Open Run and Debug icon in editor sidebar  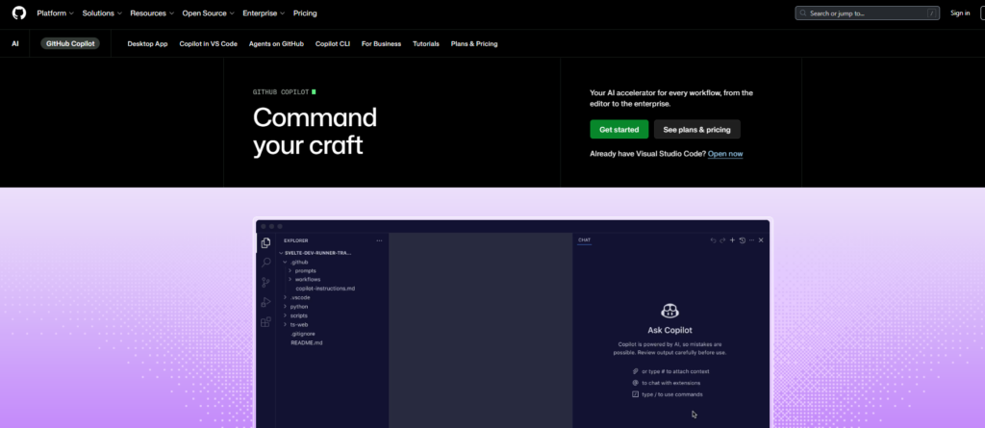tap(265, 302)
